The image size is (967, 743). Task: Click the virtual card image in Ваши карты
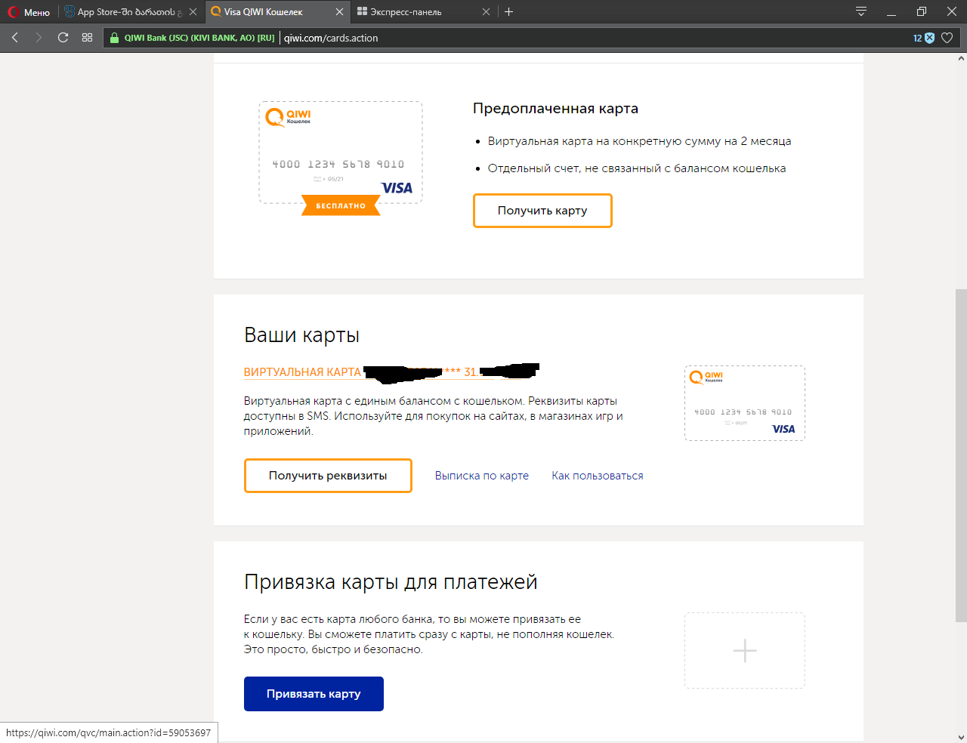point(745,403)
